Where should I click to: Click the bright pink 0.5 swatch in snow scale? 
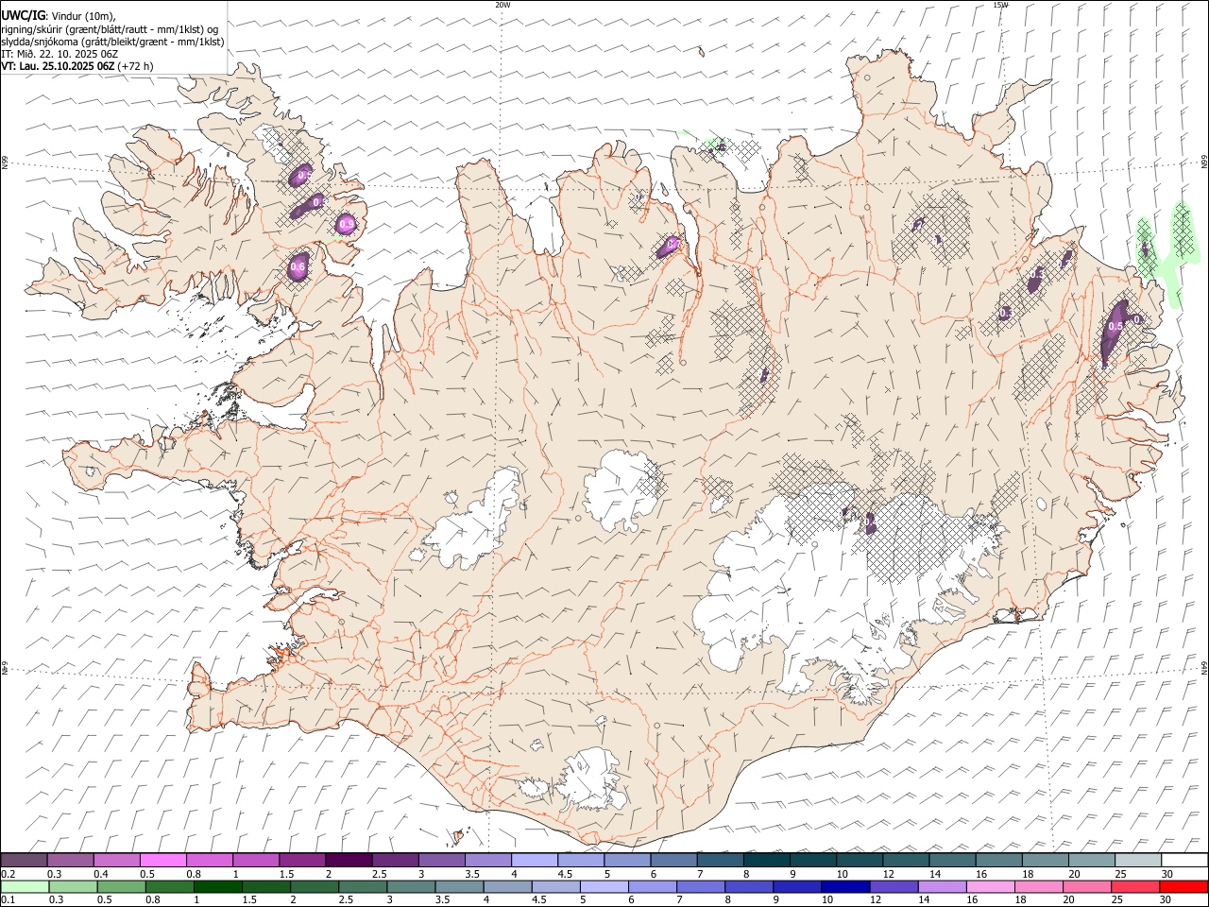(x=162, y=861)
